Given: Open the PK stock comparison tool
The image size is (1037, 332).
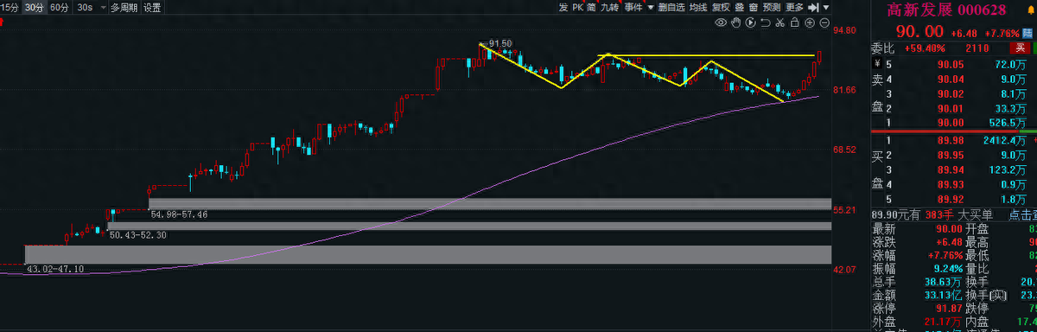Looking at the screenshot, I should (x=578, y=7).
